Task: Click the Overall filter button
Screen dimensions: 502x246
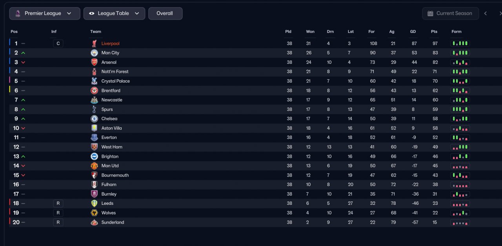Action: pyautogui.click(x=165, y=13)
